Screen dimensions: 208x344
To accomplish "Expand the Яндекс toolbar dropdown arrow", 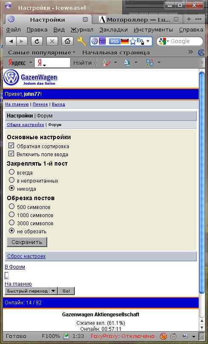I will (31, 63).
